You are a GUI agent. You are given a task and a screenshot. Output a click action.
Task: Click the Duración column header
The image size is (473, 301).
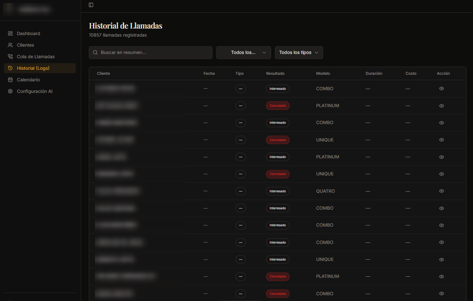coord(374,73)
